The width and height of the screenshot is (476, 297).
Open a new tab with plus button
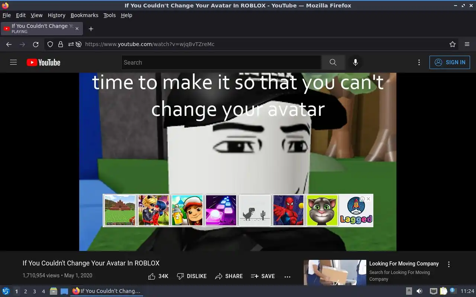click(x=91, y=29)
